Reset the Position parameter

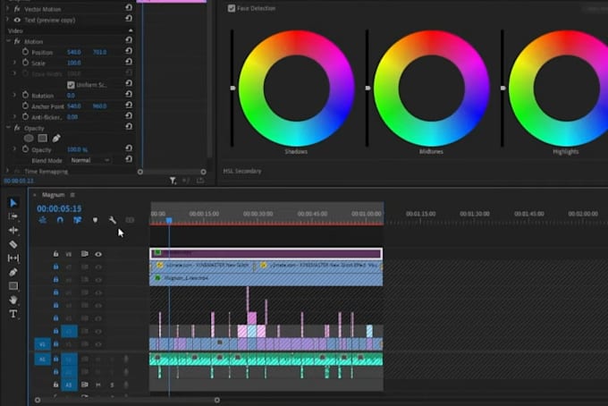click(129, 51)
